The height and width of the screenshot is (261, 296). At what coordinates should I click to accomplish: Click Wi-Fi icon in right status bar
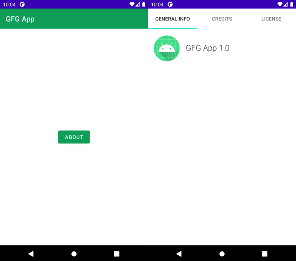pos(280,4)
